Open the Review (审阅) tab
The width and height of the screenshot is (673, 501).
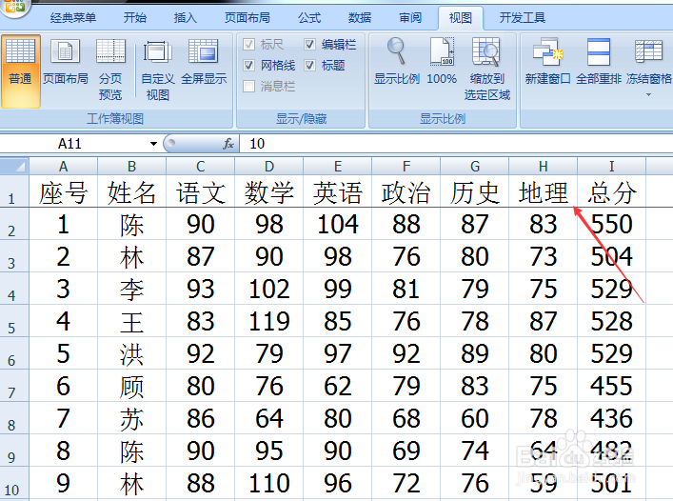(x=410, y=18)
